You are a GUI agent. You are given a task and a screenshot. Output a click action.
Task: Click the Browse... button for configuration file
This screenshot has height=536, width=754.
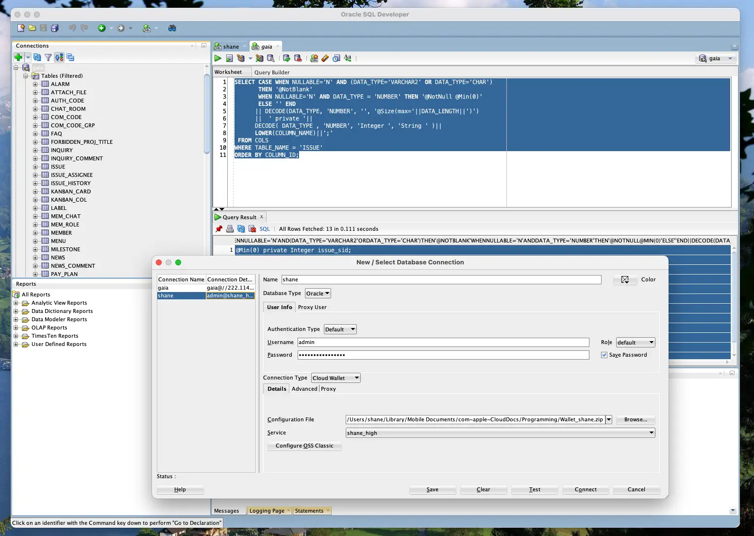tap(636, 420)
